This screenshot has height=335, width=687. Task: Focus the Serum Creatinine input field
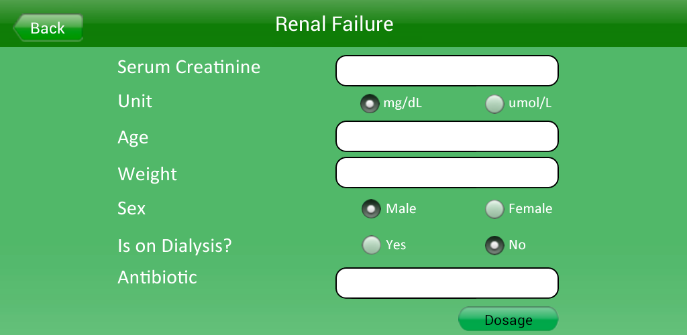point(447,71)
